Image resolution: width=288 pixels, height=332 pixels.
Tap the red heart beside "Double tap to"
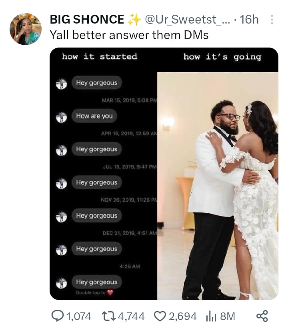pyautogui.click(x=110, y=293)
